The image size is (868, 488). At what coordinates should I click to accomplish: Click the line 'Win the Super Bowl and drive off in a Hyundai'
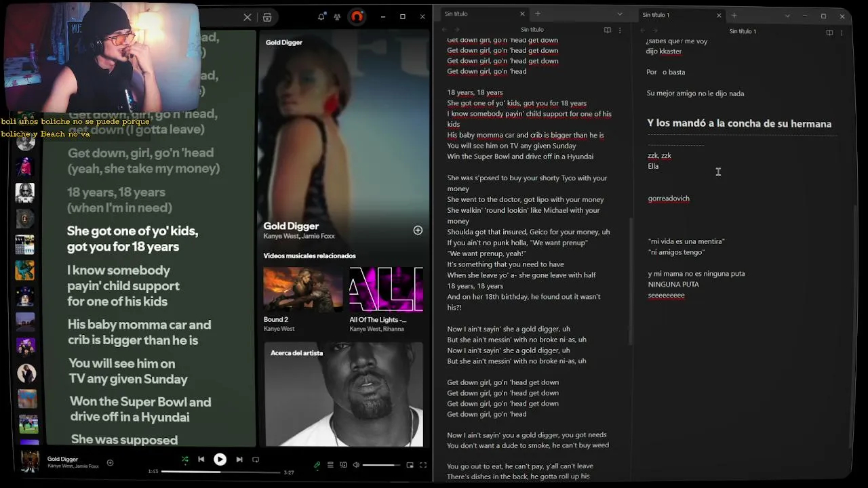(x=520, y=157)
